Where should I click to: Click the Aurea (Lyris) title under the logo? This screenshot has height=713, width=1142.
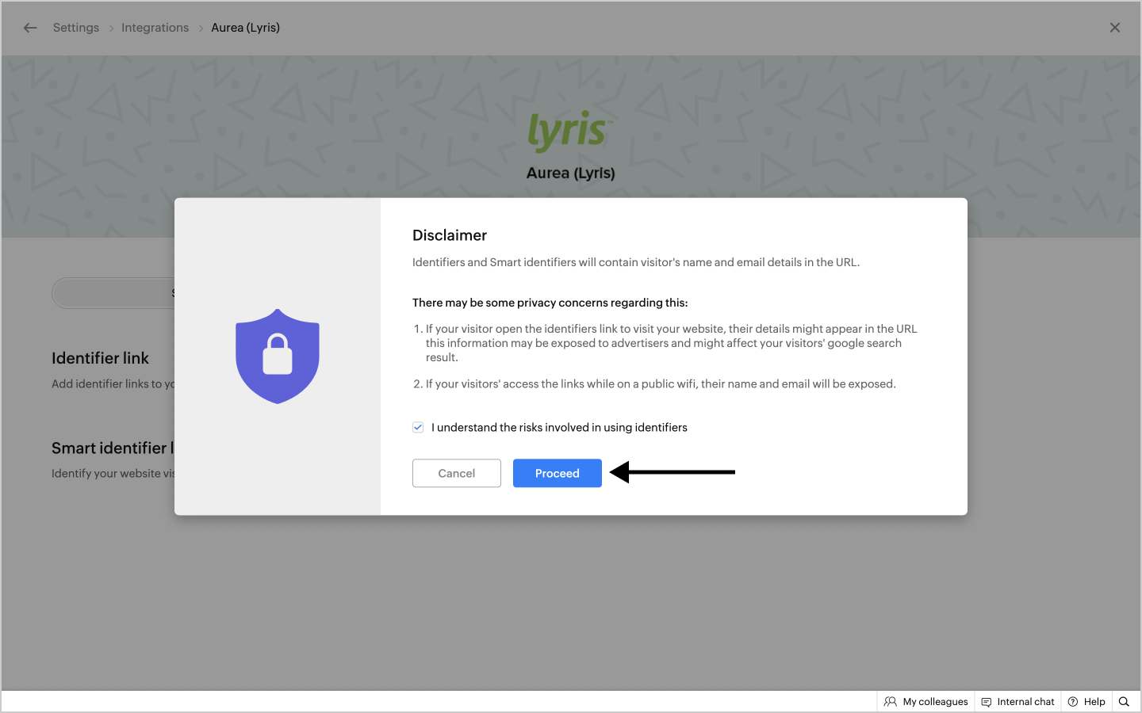(x=571, y=173)
